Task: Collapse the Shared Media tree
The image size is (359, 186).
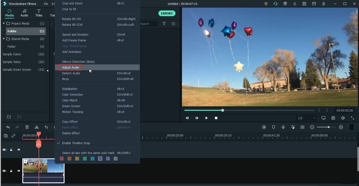Action: click(x=4, y=39)
